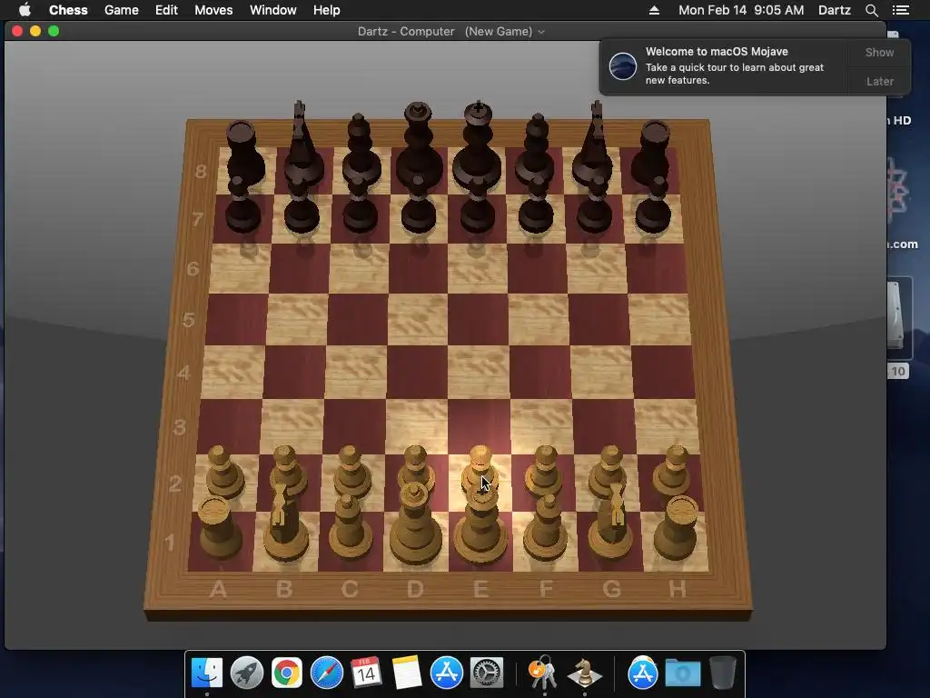Select the white queen on D1

click(x=415, y=525)
